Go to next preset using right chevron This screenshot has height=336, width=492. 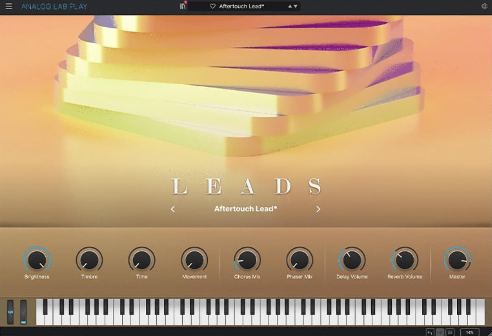point(318,209)
